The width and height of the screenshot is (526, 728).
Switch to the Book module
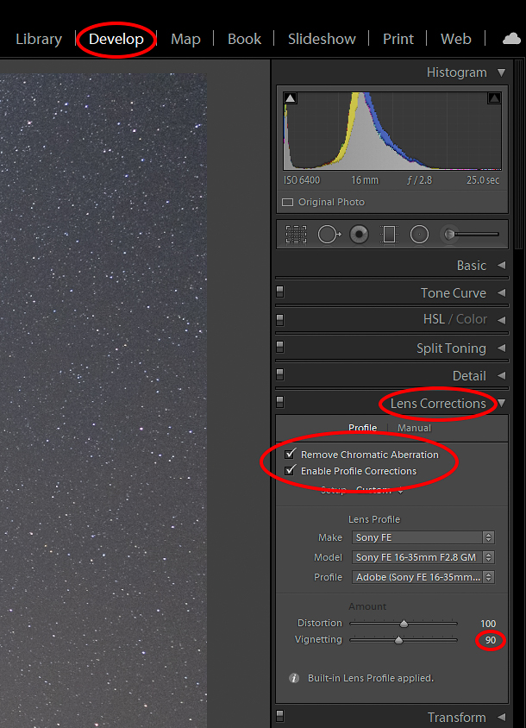pos(244,39)
